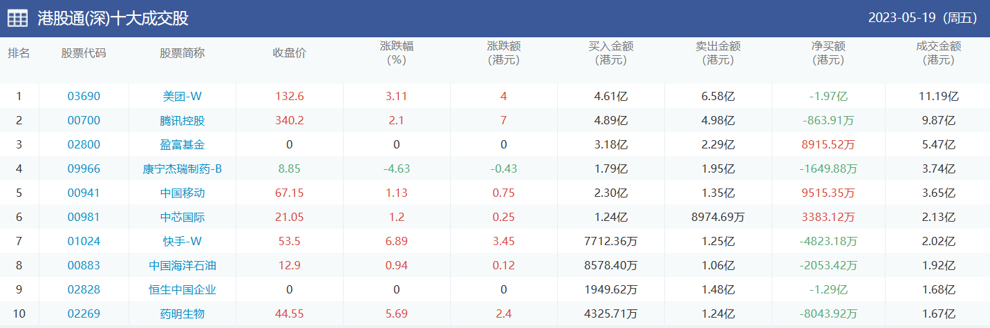Click the 涨跌幅 column header
The image size is (990, 328).
[x=396, y=53]
